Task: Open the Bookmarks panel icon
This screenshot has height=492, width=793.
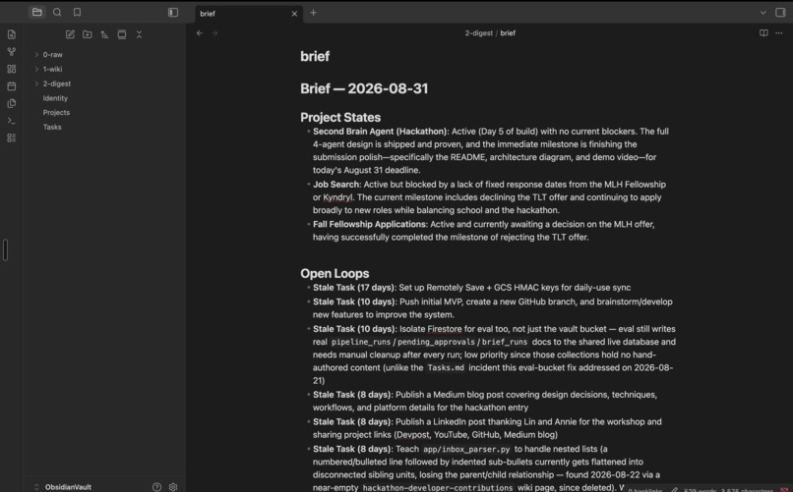Action: (x=77, y=12)
